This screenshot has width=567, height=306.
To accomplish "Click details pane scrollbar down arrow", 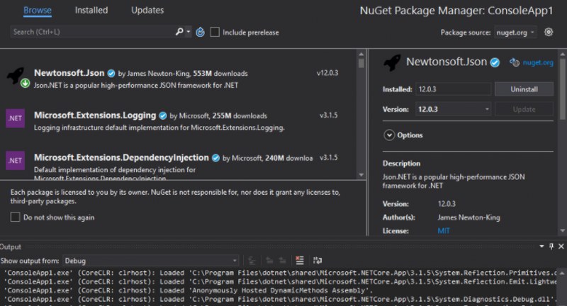I will 562,230.
